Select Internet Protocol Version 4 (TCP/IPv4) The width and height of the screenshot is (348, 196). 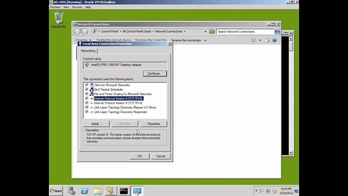(x=118, y=103)
